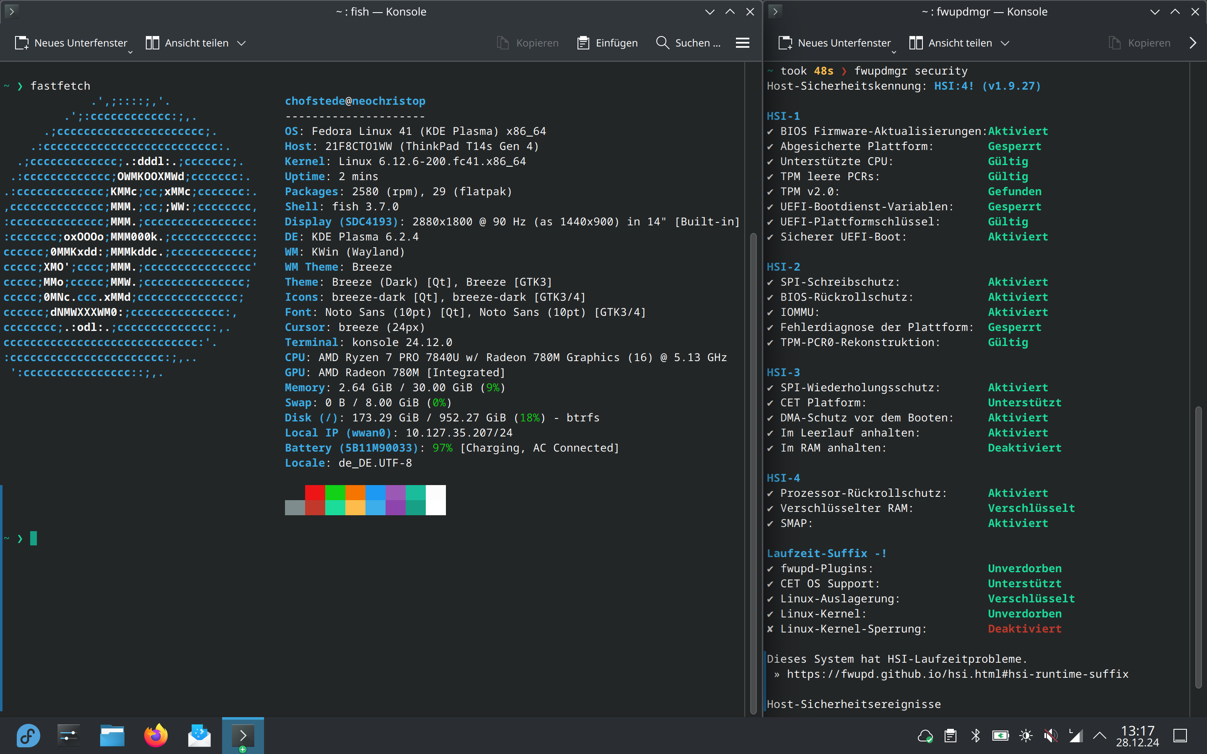Click the bright red color block

[x=315, y=492]
